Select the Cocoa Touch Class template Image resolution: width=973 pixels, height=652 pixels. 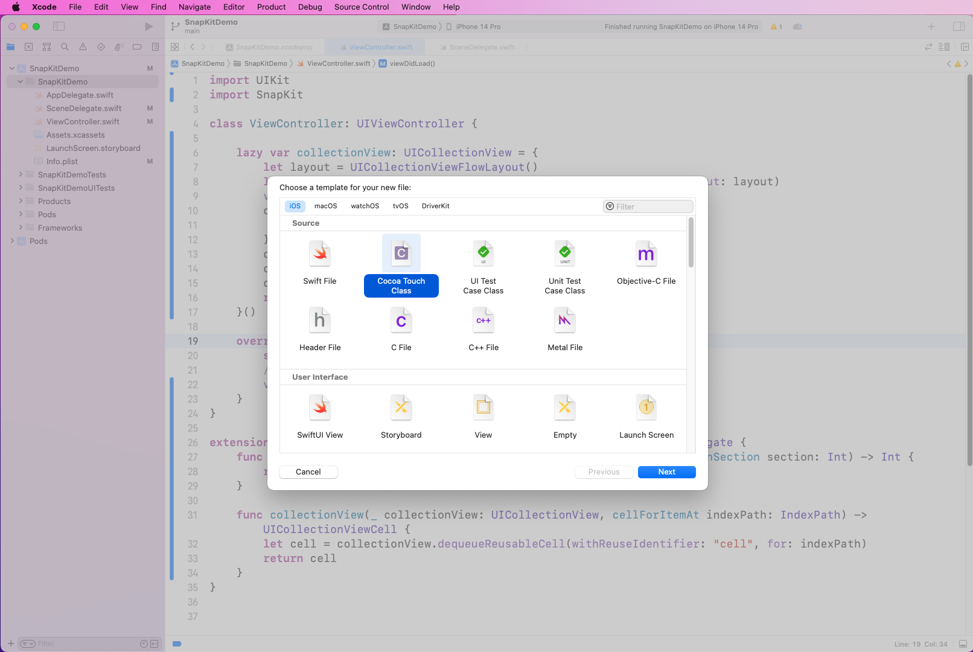tap(401, 266)
